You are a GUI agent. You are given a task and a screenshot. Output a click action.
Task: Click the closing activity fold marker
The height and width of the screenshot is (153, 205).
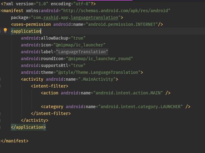pos(0,120)
